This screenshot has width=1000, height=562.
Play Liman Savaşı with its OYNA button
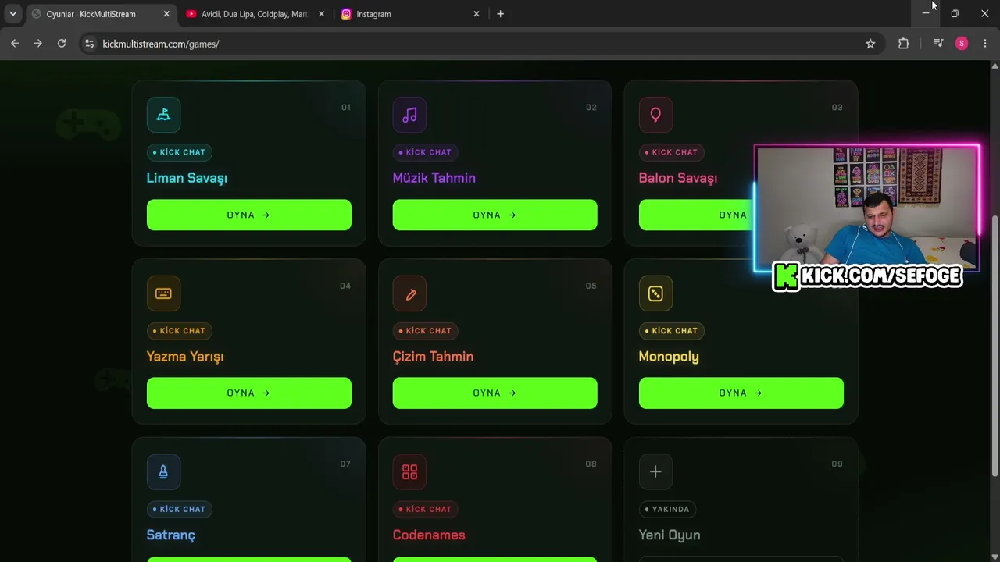pyautogui.click(x=249, y=215)
